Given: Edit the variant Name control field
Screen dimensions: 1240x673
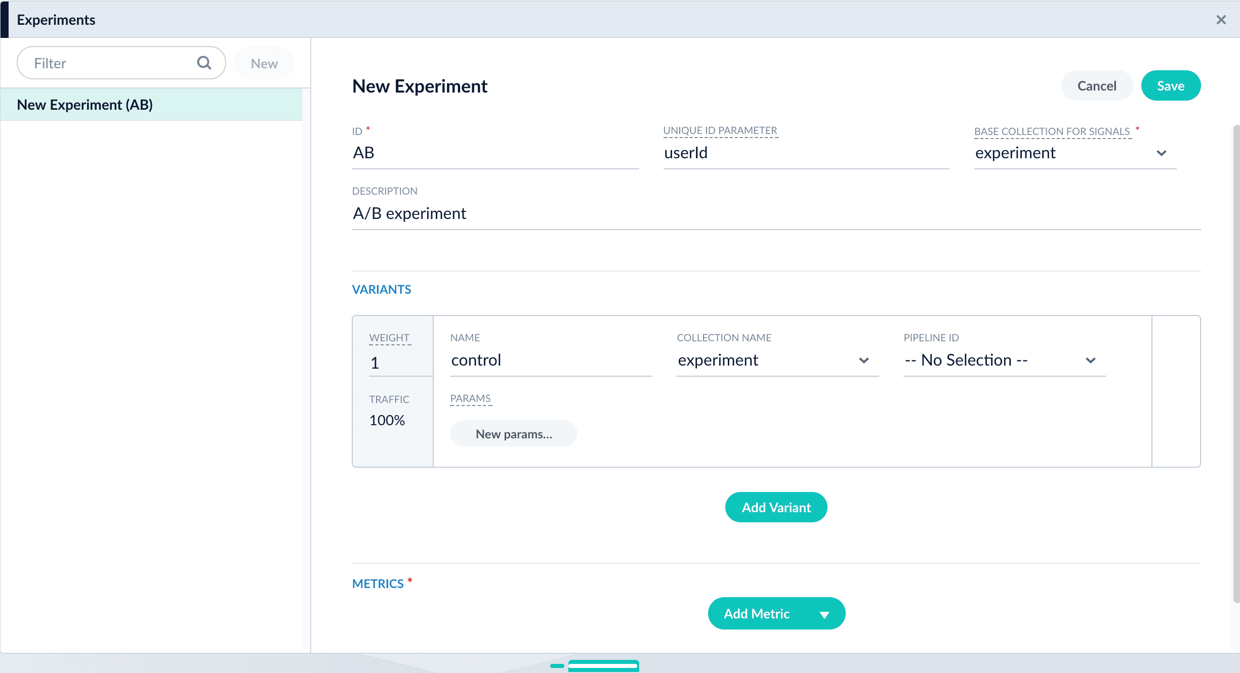Looking at the screenshot, I should (550, 361).
